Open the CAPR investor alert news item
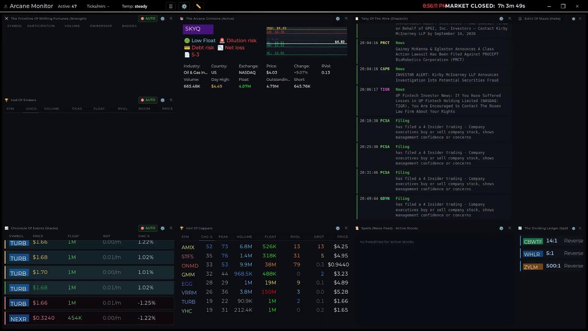 click(x=434, y=74)
